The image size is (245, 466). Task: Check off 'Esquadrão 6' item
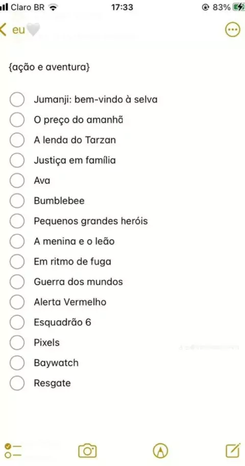coord(17,322)
